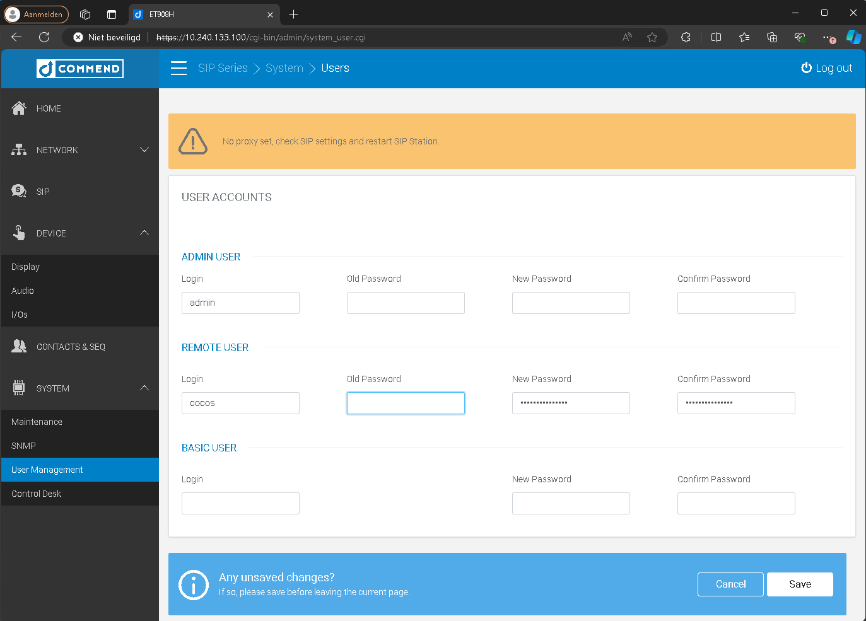Click the Remote User Old Password field

(406, 403)
